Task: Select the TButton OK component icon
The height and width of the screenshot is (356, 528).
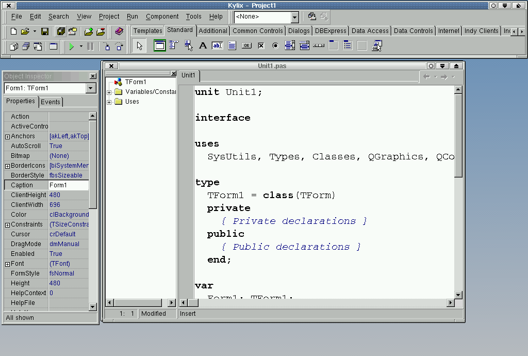Action: 246,45
